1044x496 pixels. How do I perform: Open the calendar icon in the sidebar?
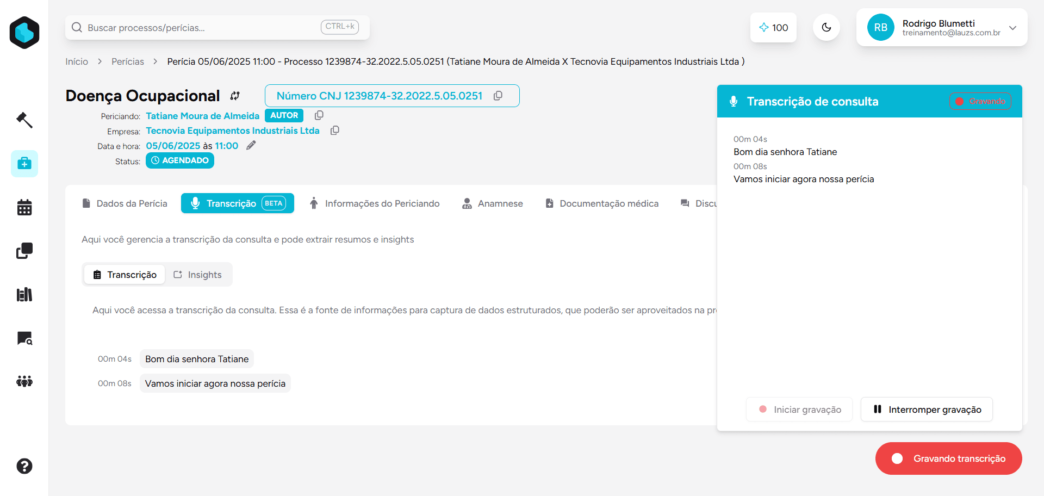click(24, 207)
